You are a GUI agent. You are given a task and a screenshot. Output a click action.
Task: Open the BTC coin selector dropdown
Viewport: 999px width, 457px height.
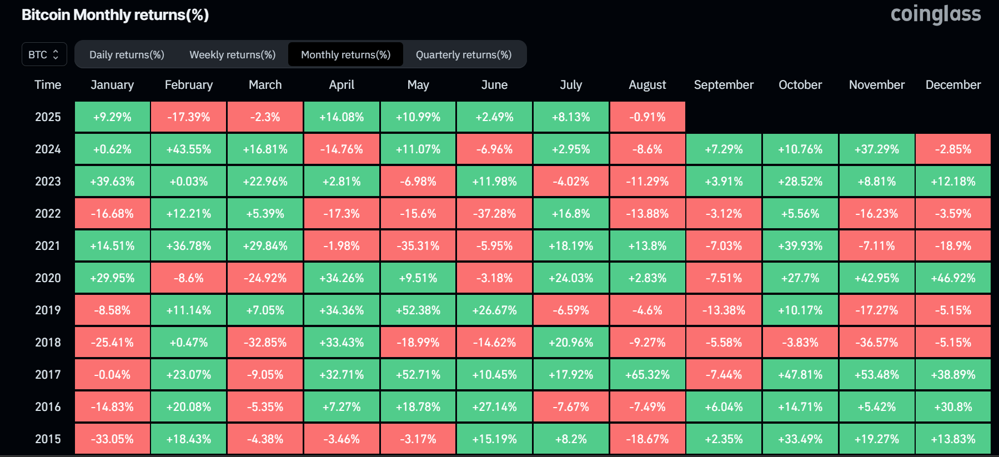[44, 54]
